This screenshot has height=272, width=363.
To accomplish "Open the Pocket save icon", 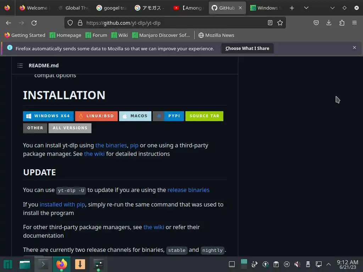I will pyautogui.click(x=316, y=23).
